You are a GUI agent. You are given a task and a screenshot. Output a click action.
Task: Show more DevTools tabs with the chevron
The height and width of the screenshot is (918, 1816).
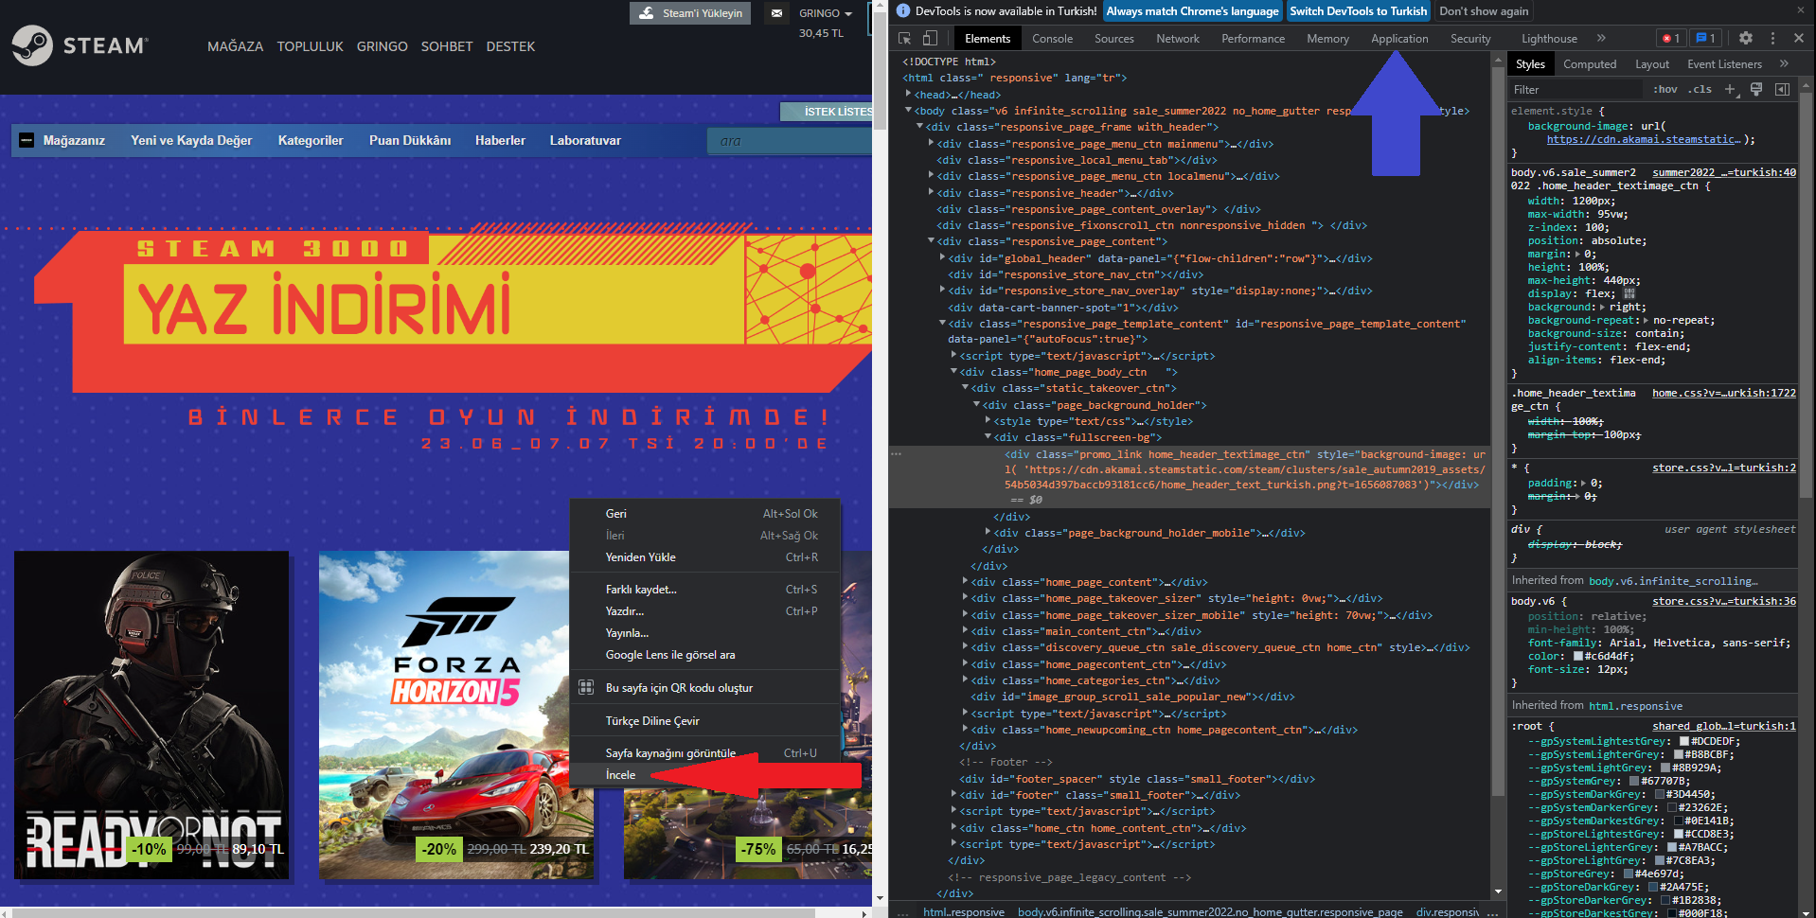coord(1601,38)
